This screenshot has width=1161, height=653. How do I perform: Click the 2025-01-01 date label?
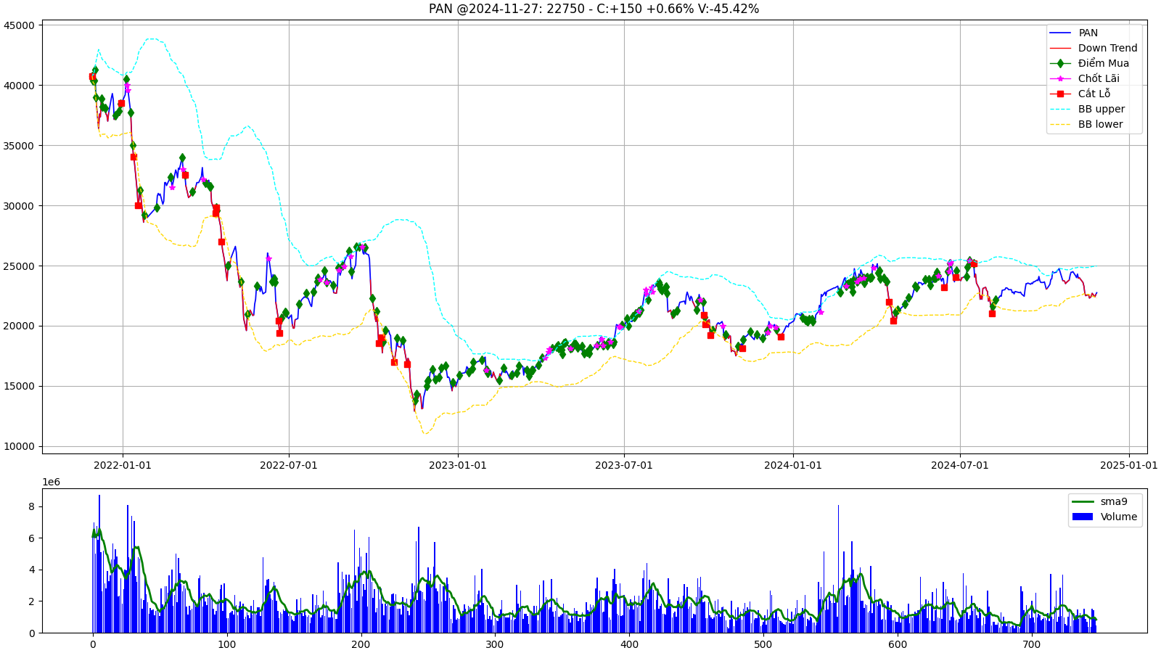(1129, 465)
